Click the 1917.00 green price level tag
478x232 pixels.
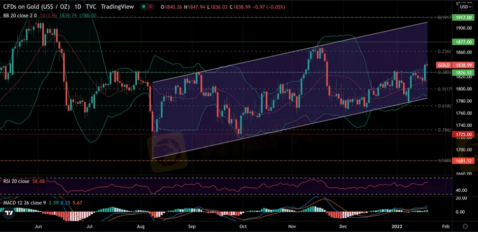pos(464,18)
